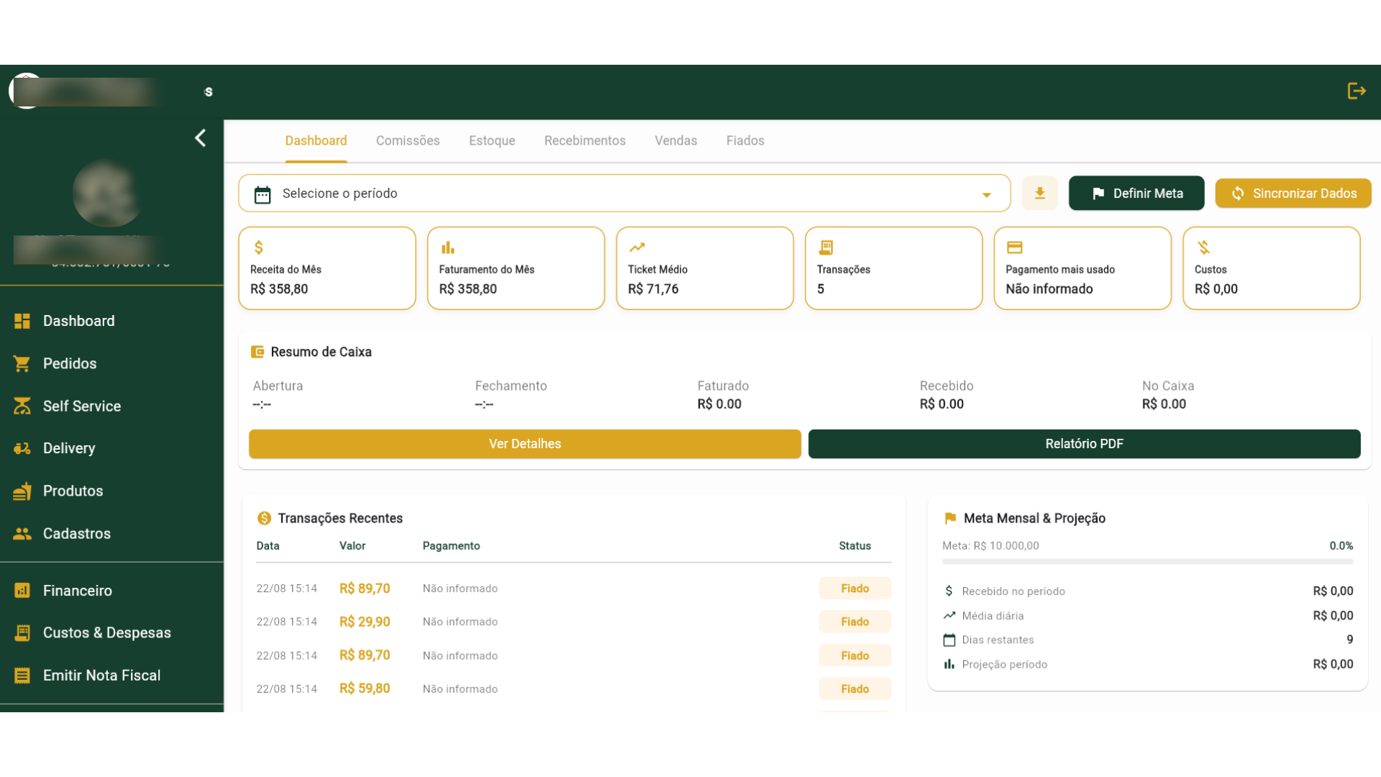Viewport: 1381px width, 777px height.
Task: Click the Fiado status on the R$ 89,70 transaction
Action: click(854, 588)
